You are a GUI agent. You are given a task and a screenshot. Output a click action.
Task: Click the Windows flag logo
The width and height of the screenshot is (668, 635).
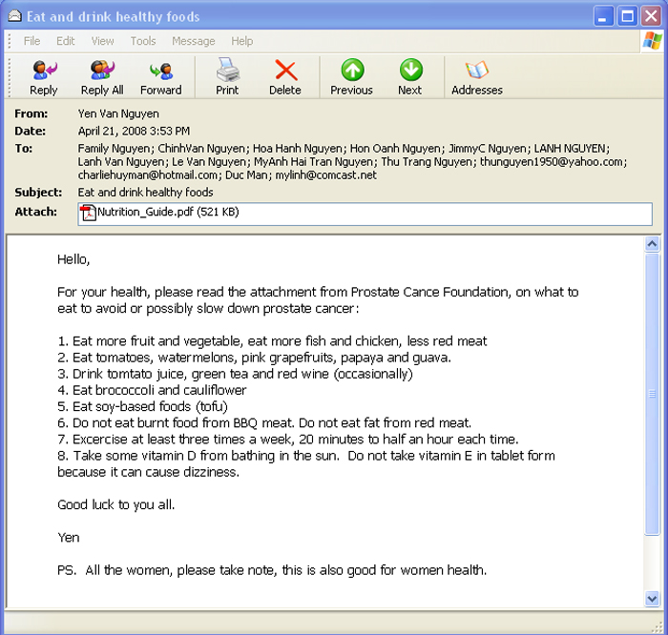[x=652, y=41]
